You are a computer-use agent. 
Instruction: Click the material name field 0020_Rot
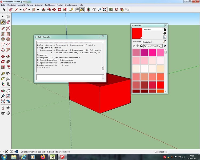[152, 29]
